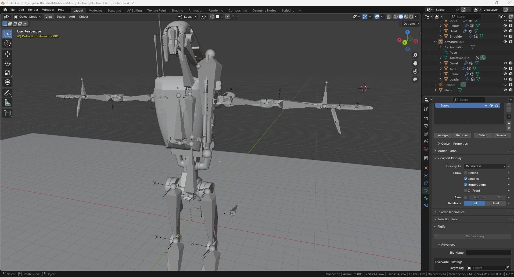Open the Output properties tab
514x277 pixels.
click(426, 126)
